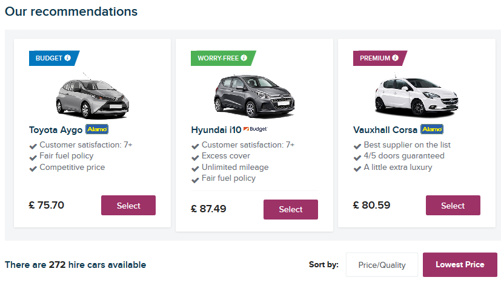Image resolution: width=501 pixels, height=283 pixels.
Task: Click the info icon on the WORRY-FREE badge
Action: (x=244, y=57)
